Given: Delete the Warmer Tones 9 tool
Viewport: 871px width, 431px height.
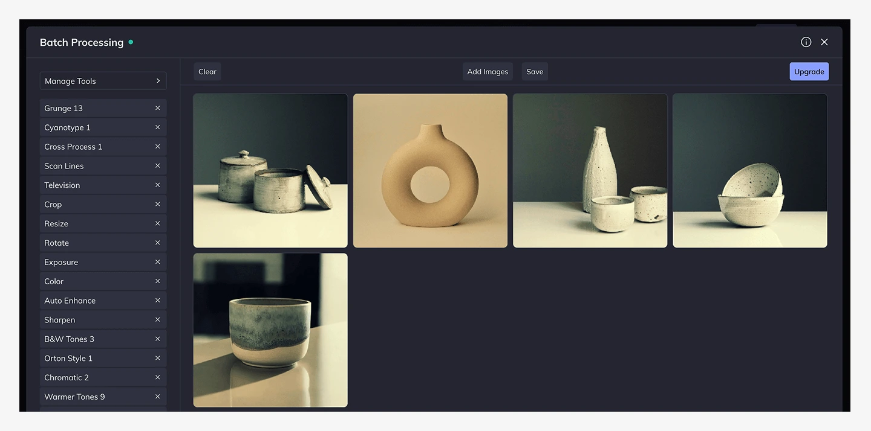Looking at the screenshot, I should click(x=157, y=397).
